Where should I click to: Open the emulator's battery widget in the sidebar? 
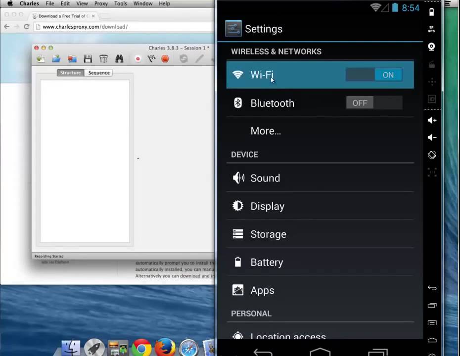coord(431,12)
